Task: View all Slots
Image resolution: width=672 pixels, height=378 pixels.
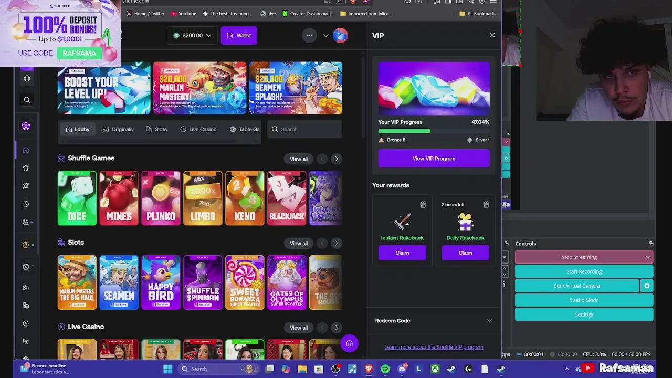Action: (x=299, y=244)
